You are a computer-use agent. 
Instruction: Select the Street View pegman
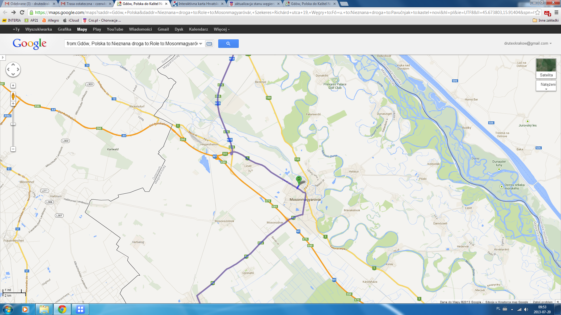(x=13, y=96)
